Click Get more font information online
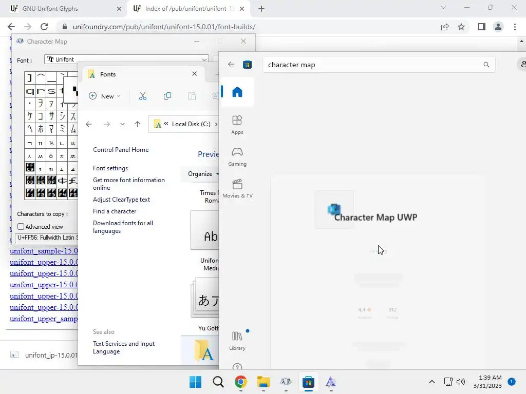 [x=129, y=184]
